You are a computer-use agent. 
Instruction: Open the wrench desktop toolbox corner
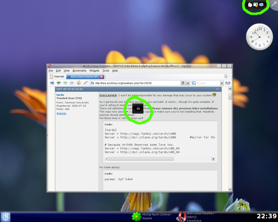274,4
